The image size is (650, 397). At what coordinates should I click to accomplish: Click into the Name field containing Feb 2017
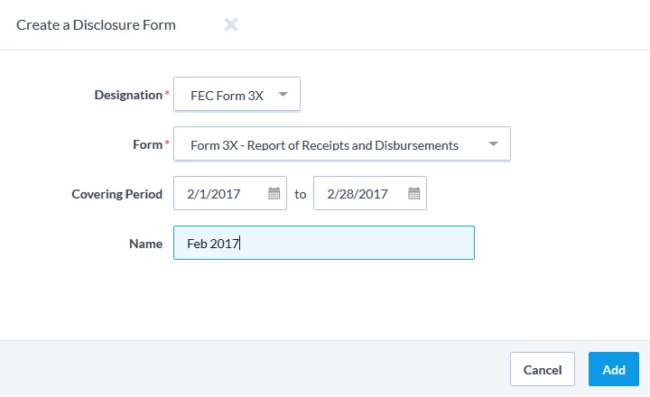pyautogui.click(x=324, y=243)
